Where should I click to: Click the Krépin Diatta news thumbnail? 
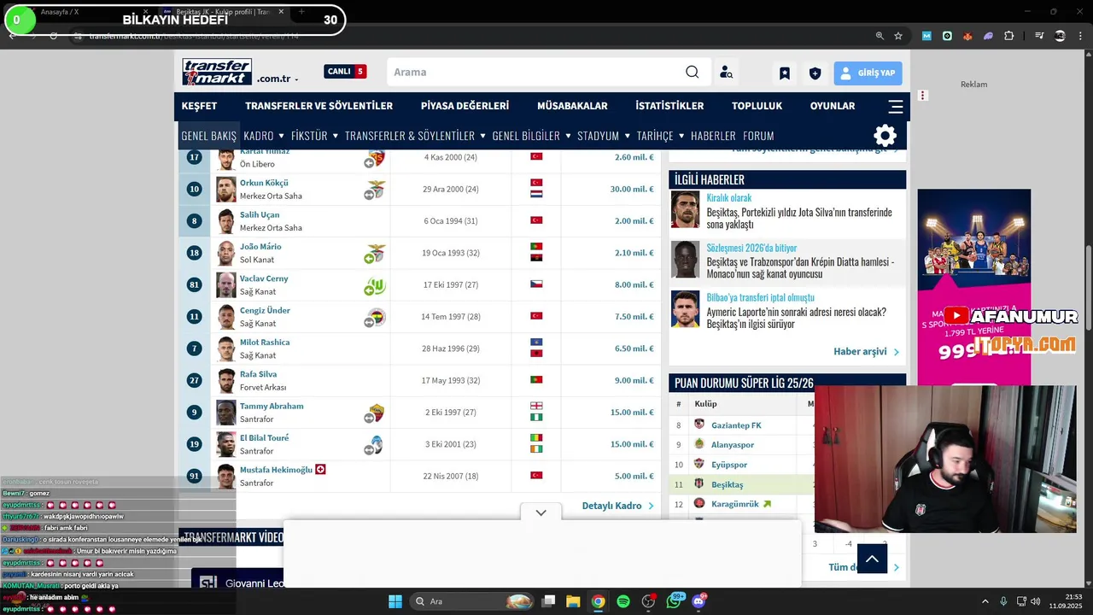[x=685, y=260]
